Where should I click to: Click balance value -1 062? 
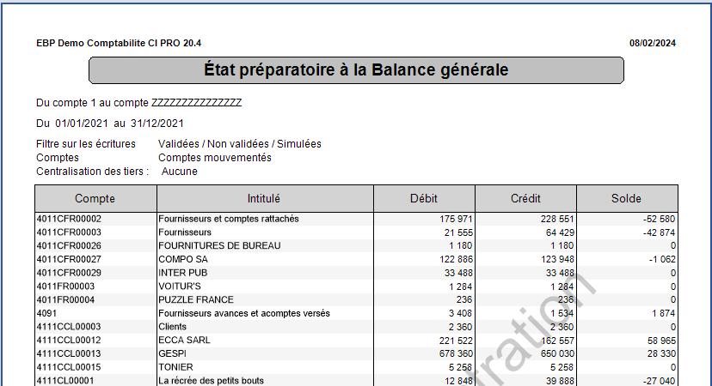pyautogui.click(x=662, y=259)
